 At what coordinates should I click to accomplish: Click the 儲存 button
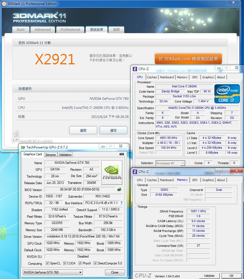point(113,130)
